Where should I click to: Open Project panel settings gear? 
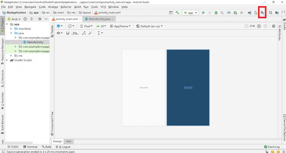[x=40, y=19]
